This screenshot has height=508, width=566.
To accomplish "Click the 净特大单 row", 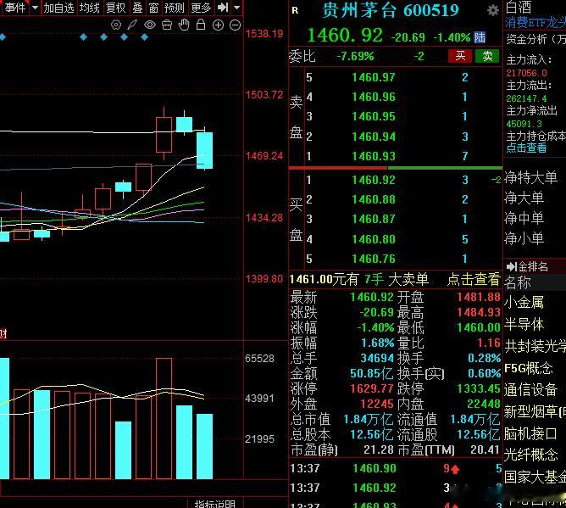I will click(x=531, y=177).
